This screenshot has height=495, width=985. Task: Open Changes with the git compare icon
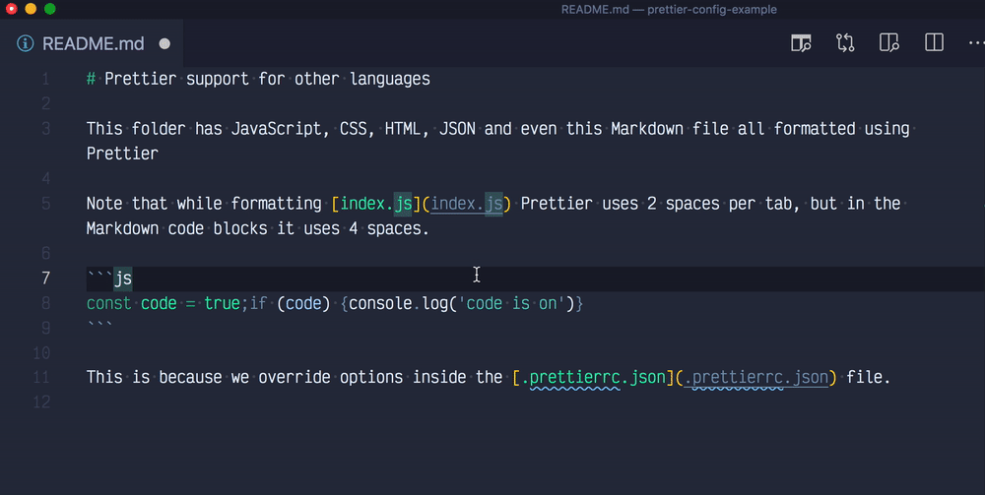[845, 42]
